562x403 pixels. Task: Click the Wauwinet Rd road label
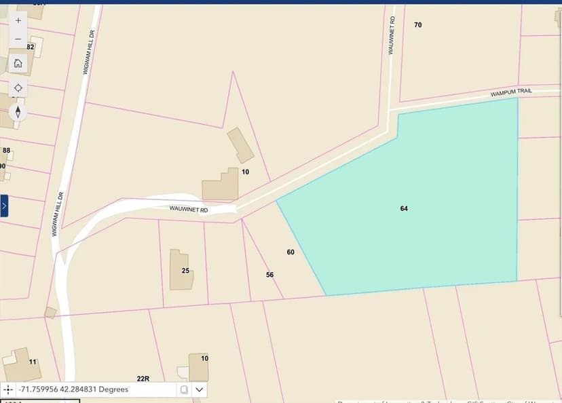[188, 210]
